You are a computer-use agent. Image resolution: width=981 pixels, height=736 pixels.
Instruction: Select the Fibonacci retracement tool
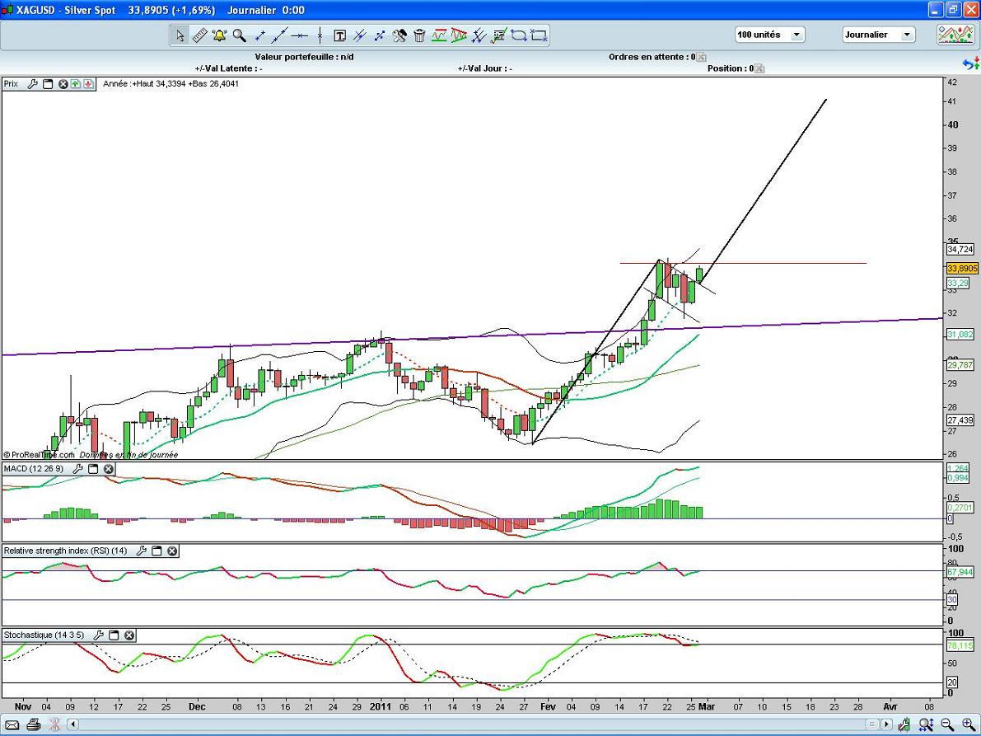[499, 35]
